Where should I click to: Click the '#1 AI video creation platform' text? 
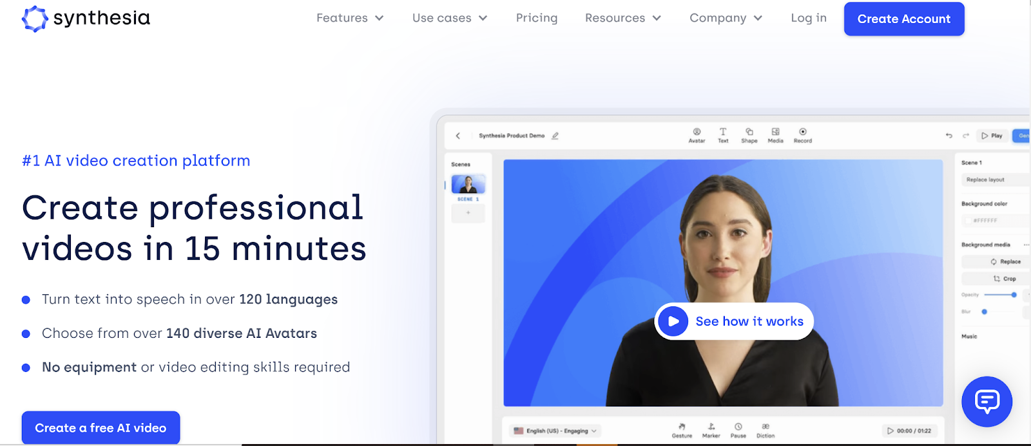136,160
